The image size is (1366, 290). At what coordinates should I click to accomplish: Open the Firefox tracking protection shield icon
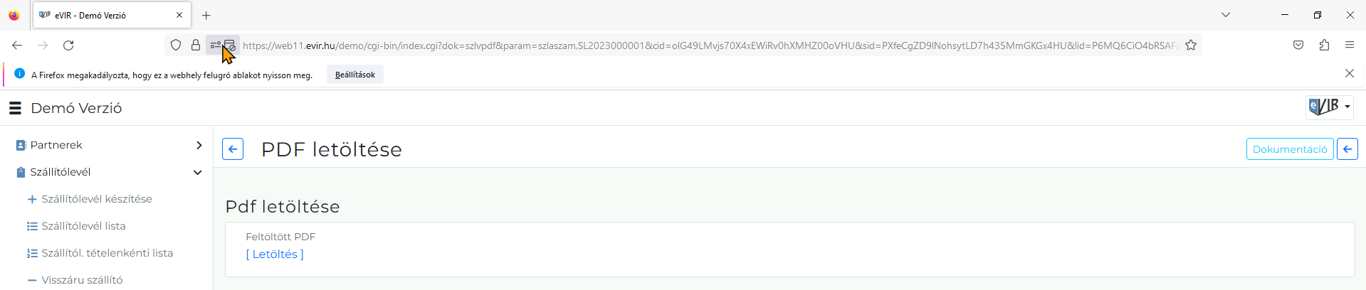tap(176, 45)
